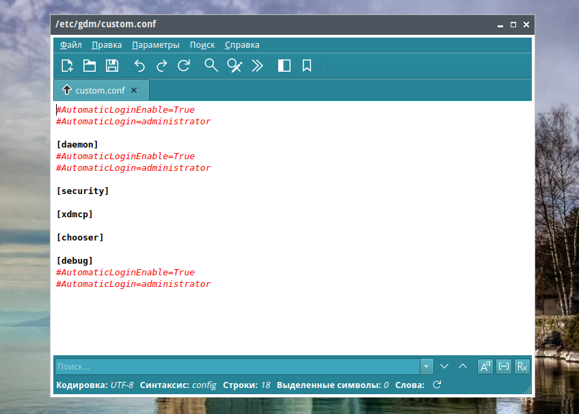
Task: Open the Параметры menu
Action: tap(156, 45)
